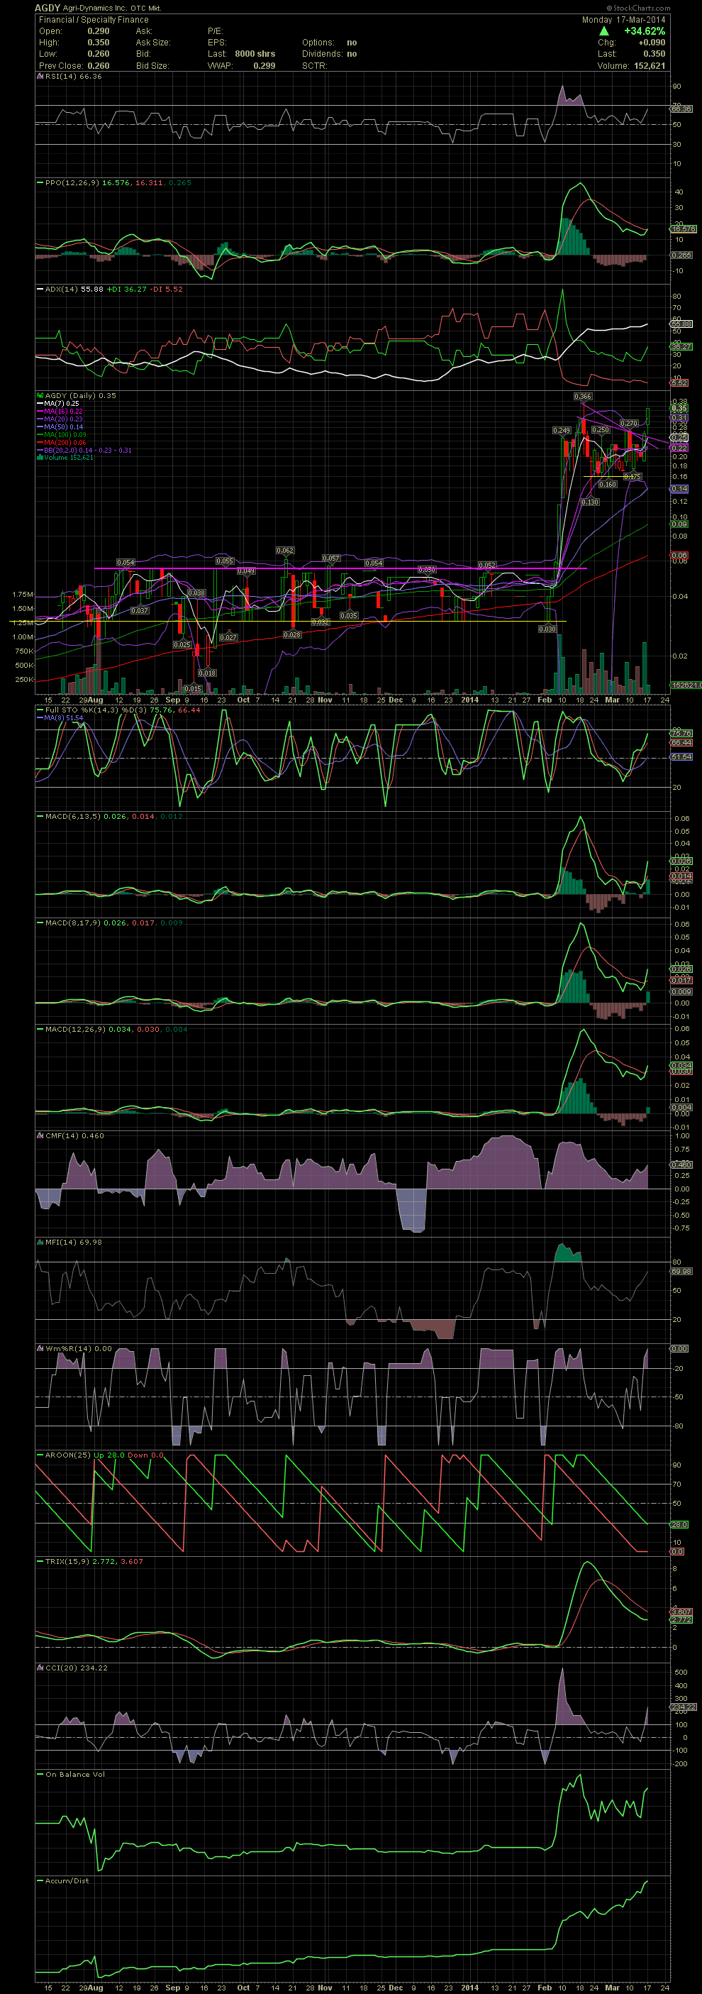The height and width of the screenshot is (1994, 702).
Task: Select the VWAP value 0.299
Action: pos(264,66)
